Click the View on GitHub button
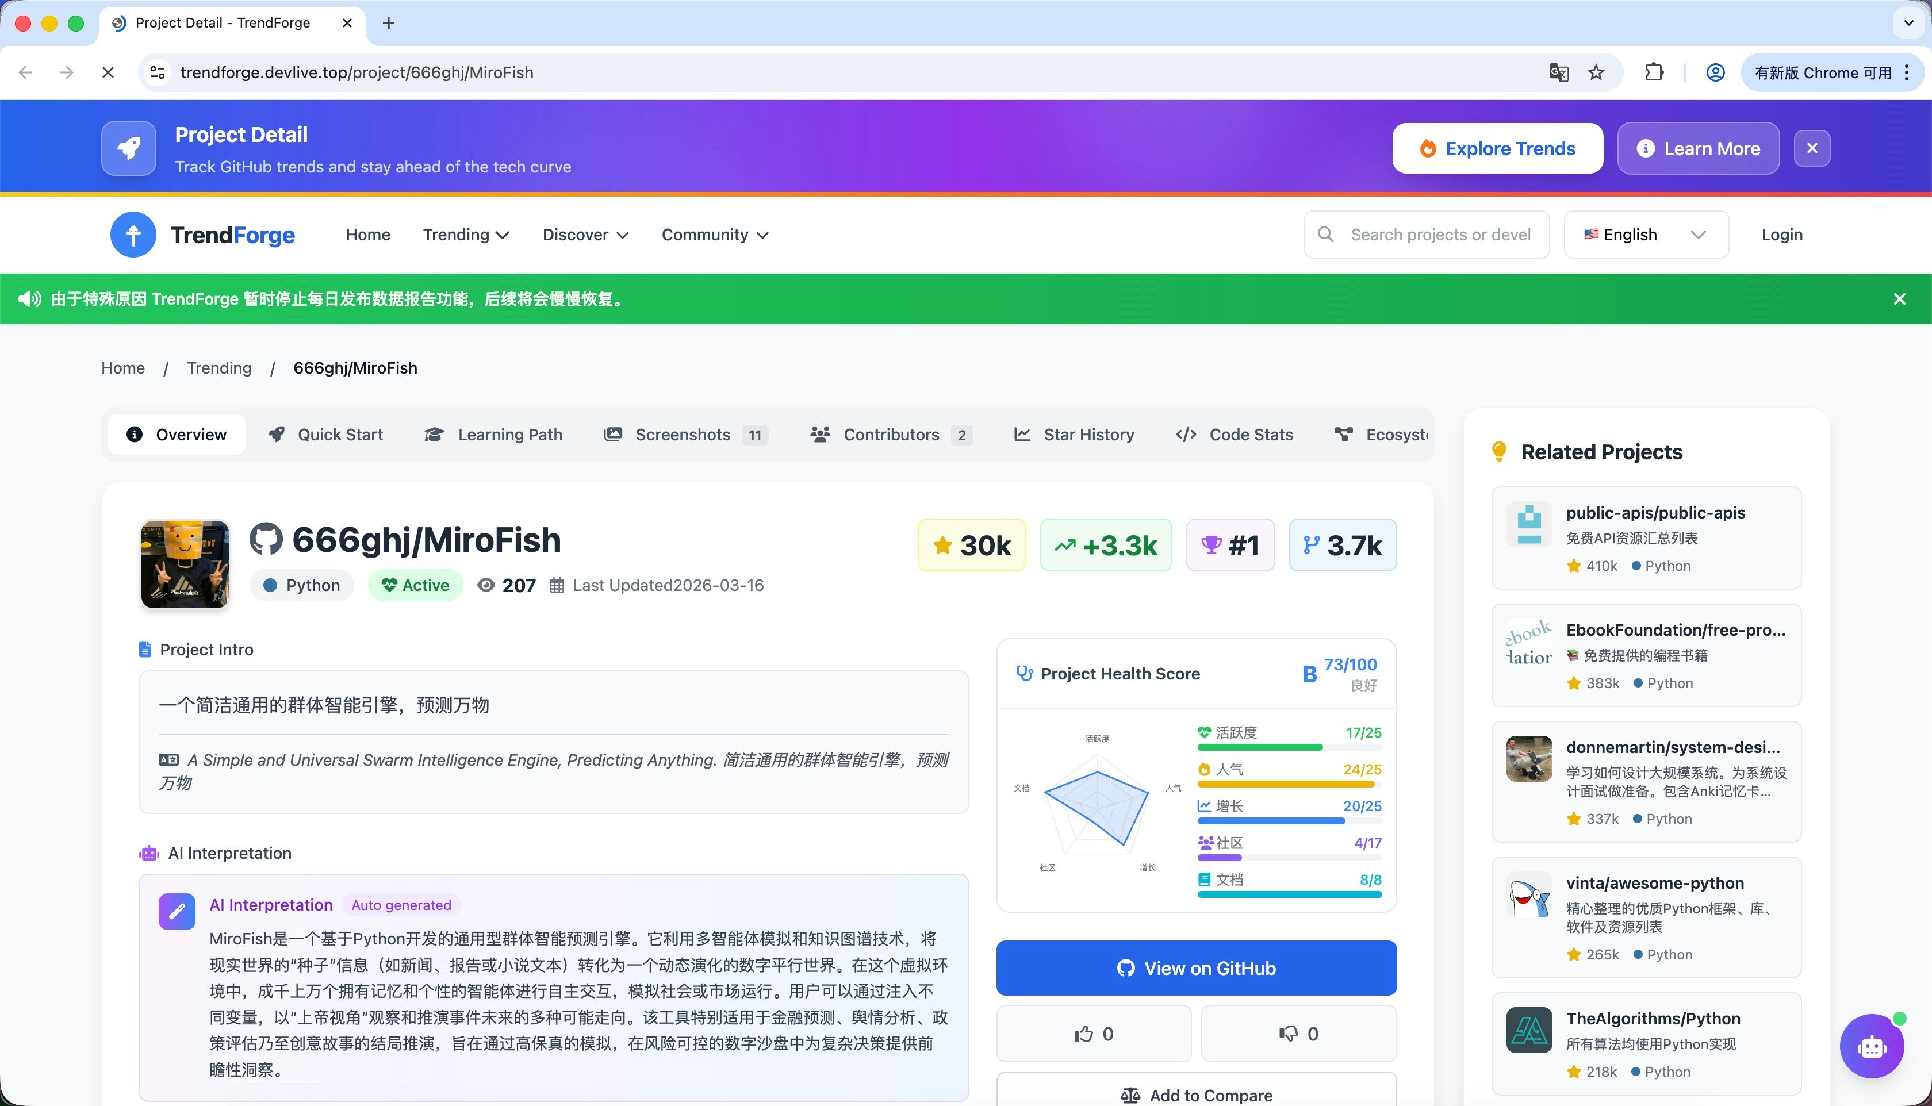 click(x=1196, y=968)
